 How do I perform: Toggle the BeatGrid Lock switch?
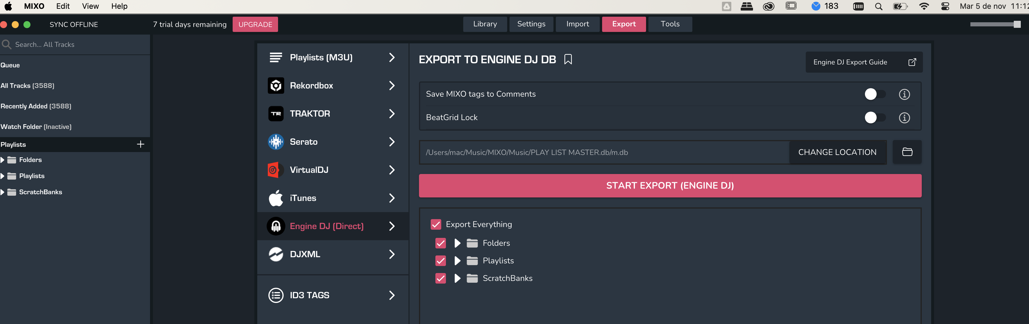pyautogui.click(x=874, y=117)
